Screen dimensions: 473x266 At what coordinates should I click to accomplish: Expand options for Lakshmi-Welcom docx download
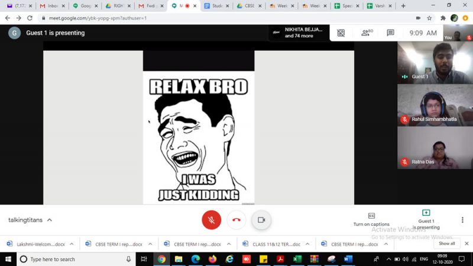tap(72, 244)
